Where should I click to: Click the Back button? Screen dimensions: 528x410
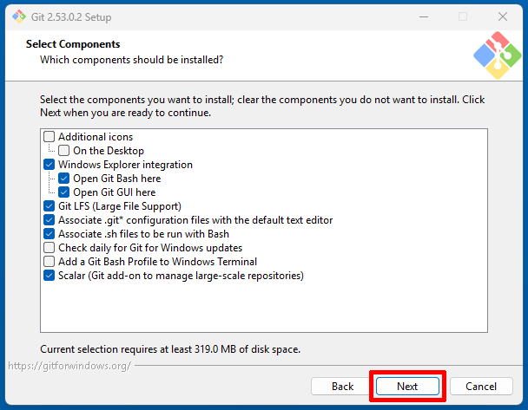click(342, 387)
